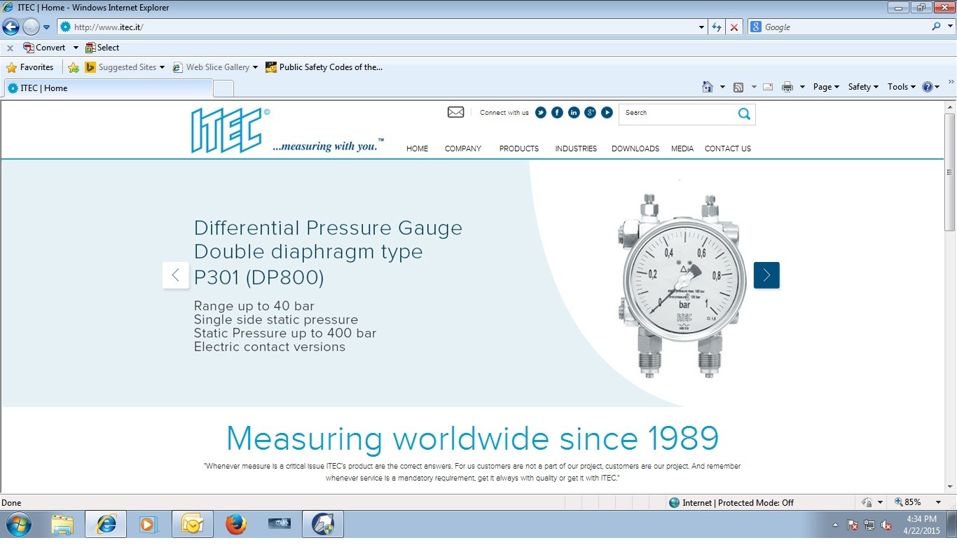
Task: Click Internet Protected Mode status bar entry
Action: point(731,502)
